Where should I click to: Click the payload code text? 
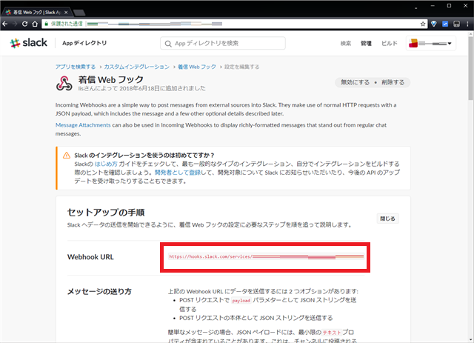click(x=241, y=301)
